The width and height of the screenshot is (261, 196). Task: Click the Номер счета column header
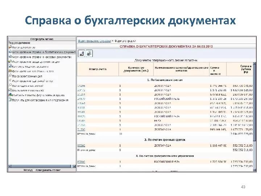tap(98, 69)
